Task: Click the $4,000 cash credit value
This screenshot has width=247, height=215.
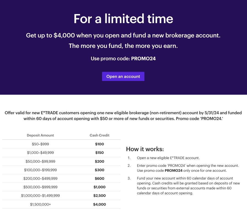Action: pos(99,205)
